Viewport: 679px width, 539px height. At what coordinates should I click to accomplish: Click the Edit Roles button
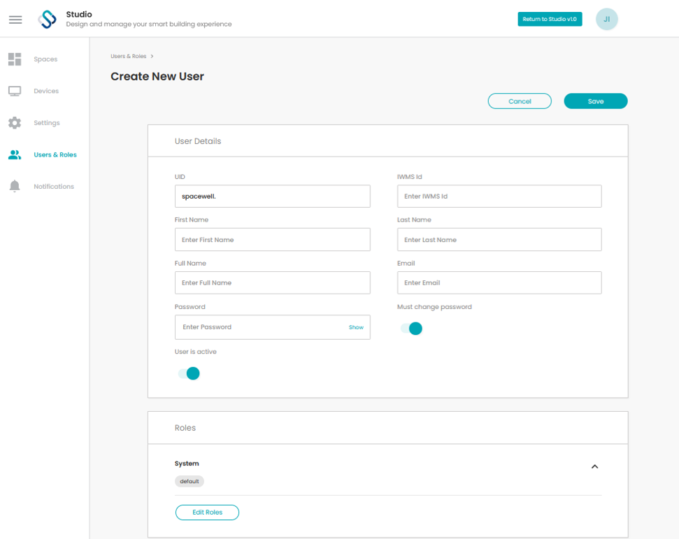tap(207, 512)
